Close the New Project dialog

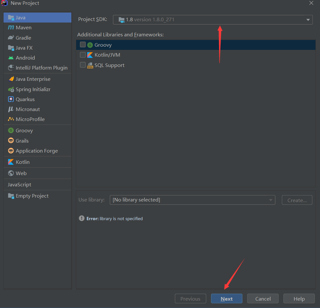[311, 3]
